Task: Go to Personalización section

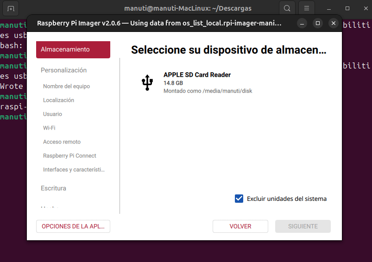Action: (x=63, y=70)
